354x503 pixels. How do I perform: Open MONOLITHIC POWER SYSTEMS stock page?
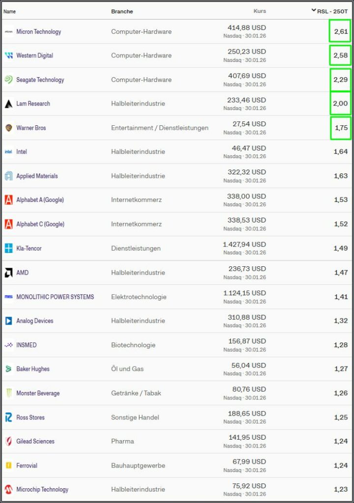[x=55, y=297]
